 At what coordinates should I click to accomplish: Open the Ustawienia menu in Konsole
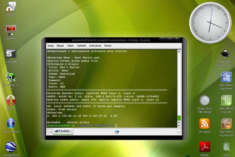click(95, 46)
